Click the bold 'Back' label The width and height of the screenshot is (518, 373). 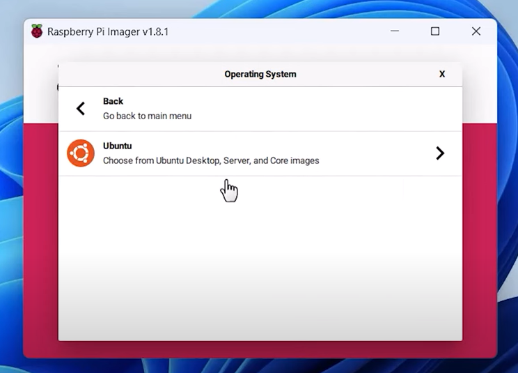click(113, 101)
